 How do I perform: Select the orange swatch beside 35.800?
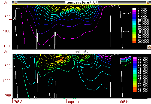[135, 88]
